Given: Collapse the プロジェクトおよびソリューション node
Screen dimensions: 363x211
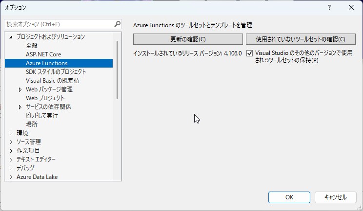Looking at the screenshot, I should click(11, 37).
